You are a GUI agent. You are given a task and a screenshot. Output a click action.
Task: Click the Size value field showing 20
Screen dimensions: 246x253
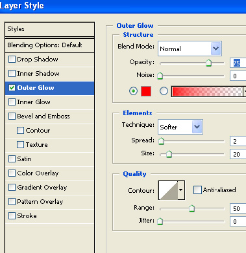pyautogui.click(x=238, y=154)
